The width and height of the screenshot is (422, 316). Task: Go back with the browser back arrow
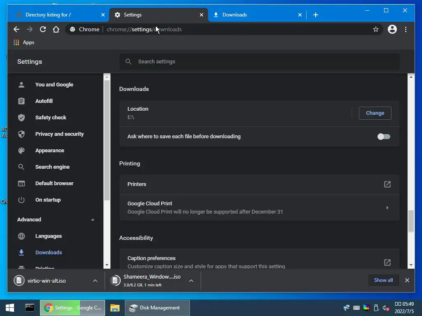16,29
